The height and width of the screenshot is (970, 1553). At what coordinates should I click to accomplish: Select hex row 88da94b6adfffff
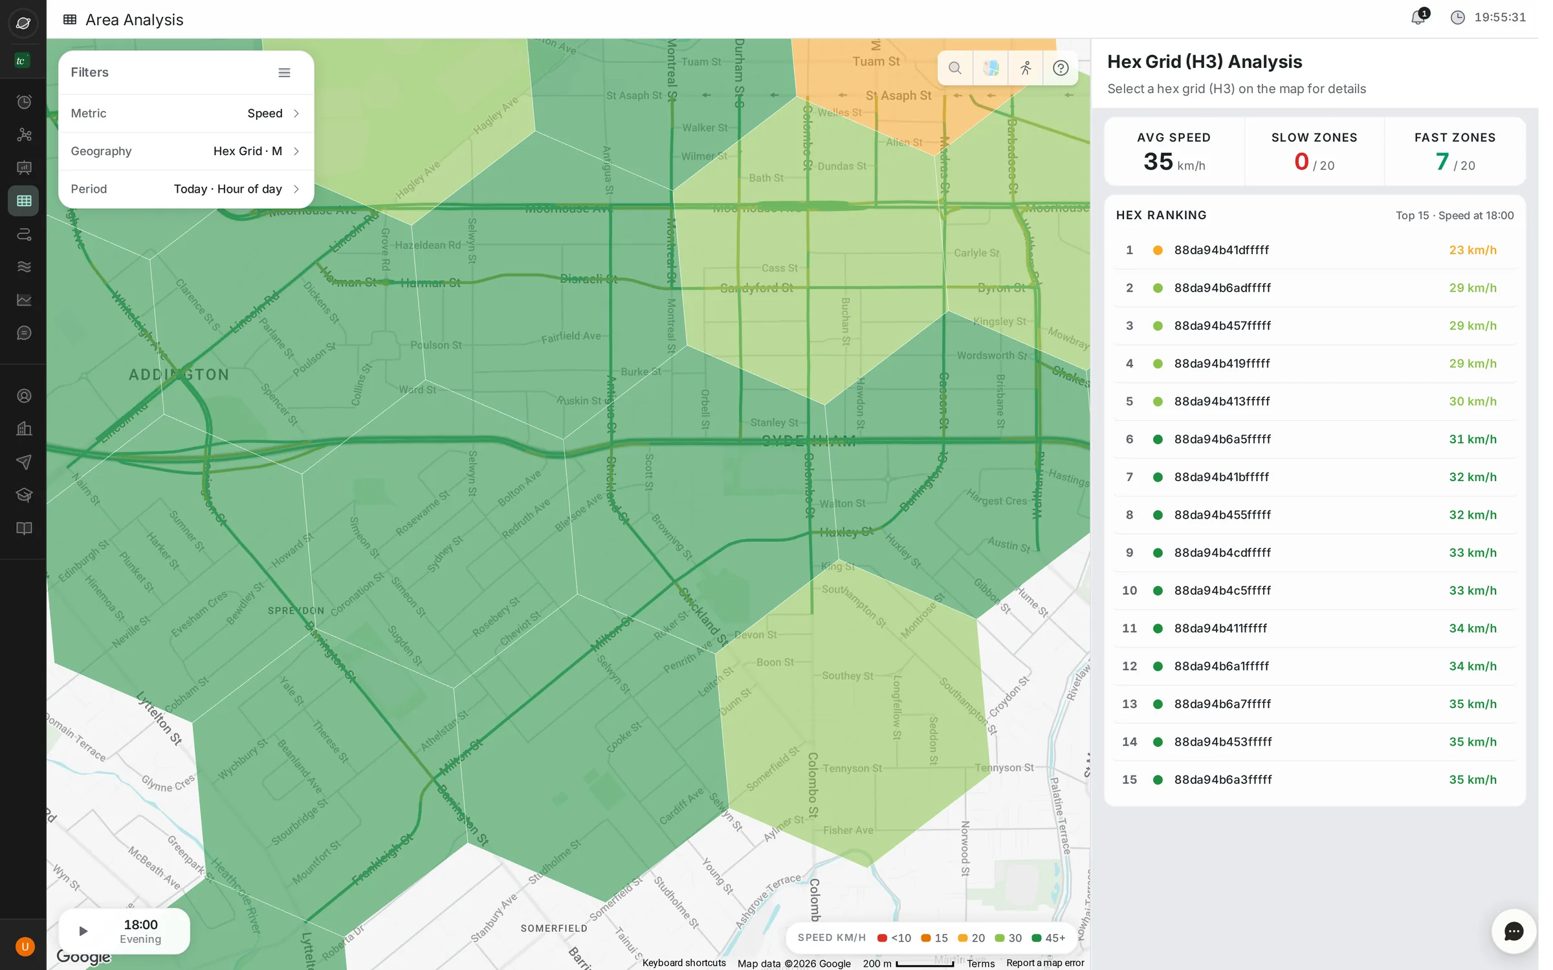click(x=1314, y=288)
